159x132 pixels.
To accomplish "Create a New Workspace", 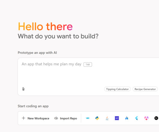I will (35, 118).
